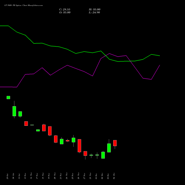Click the "17 Nov" date label
185x185 pixels.
pyautogui.click(x=37, y=176)
